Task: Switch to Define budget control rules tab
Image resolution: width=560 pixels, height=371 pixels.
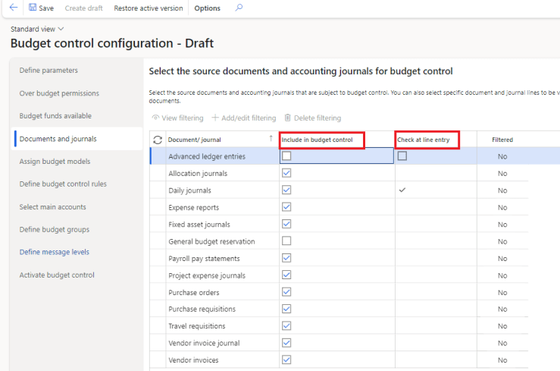Action: tap(63, 184)
